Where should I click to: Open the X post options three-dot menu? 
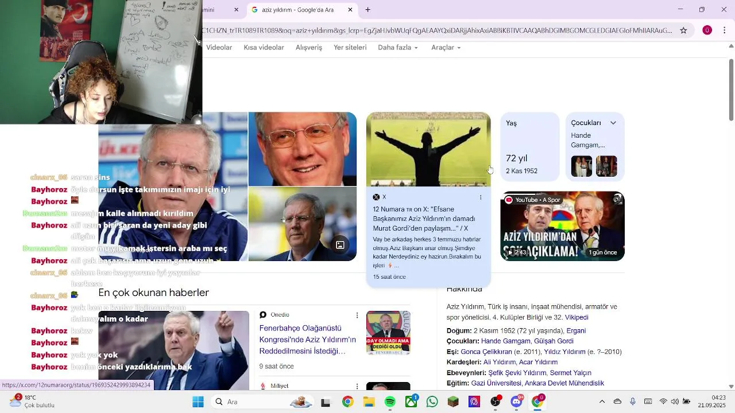(x=481, y=197)
